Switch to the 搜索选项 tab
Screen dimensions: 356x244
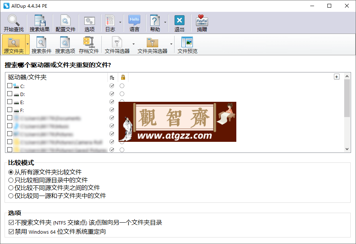pos(65,45)
